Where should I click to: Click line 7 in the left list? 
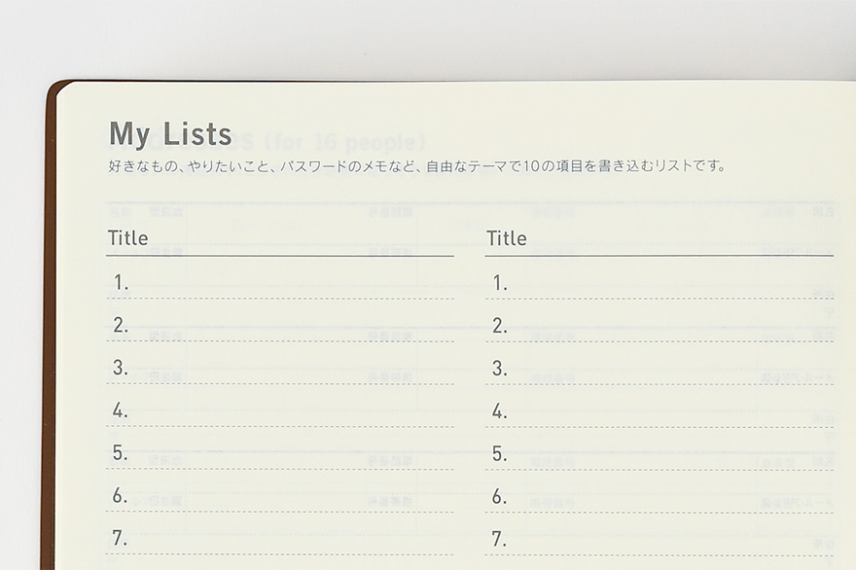coord(282,538)
